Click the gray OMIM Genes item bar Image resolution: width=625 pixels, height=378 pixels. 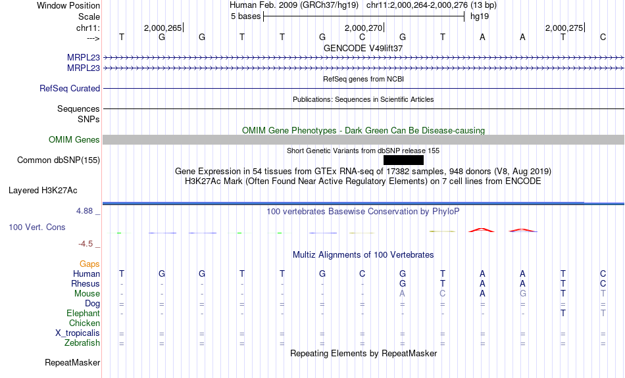tap(363, 139)
